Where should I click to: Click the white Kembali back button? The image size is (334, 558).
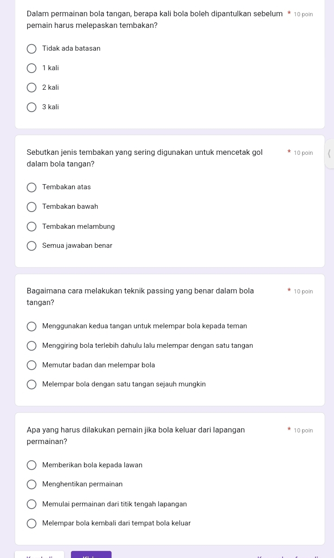click(39, 555)
